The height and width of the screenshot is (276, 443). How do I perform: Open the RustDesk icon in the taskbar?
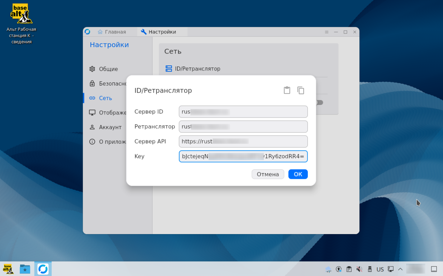click(x=43, y=269)
